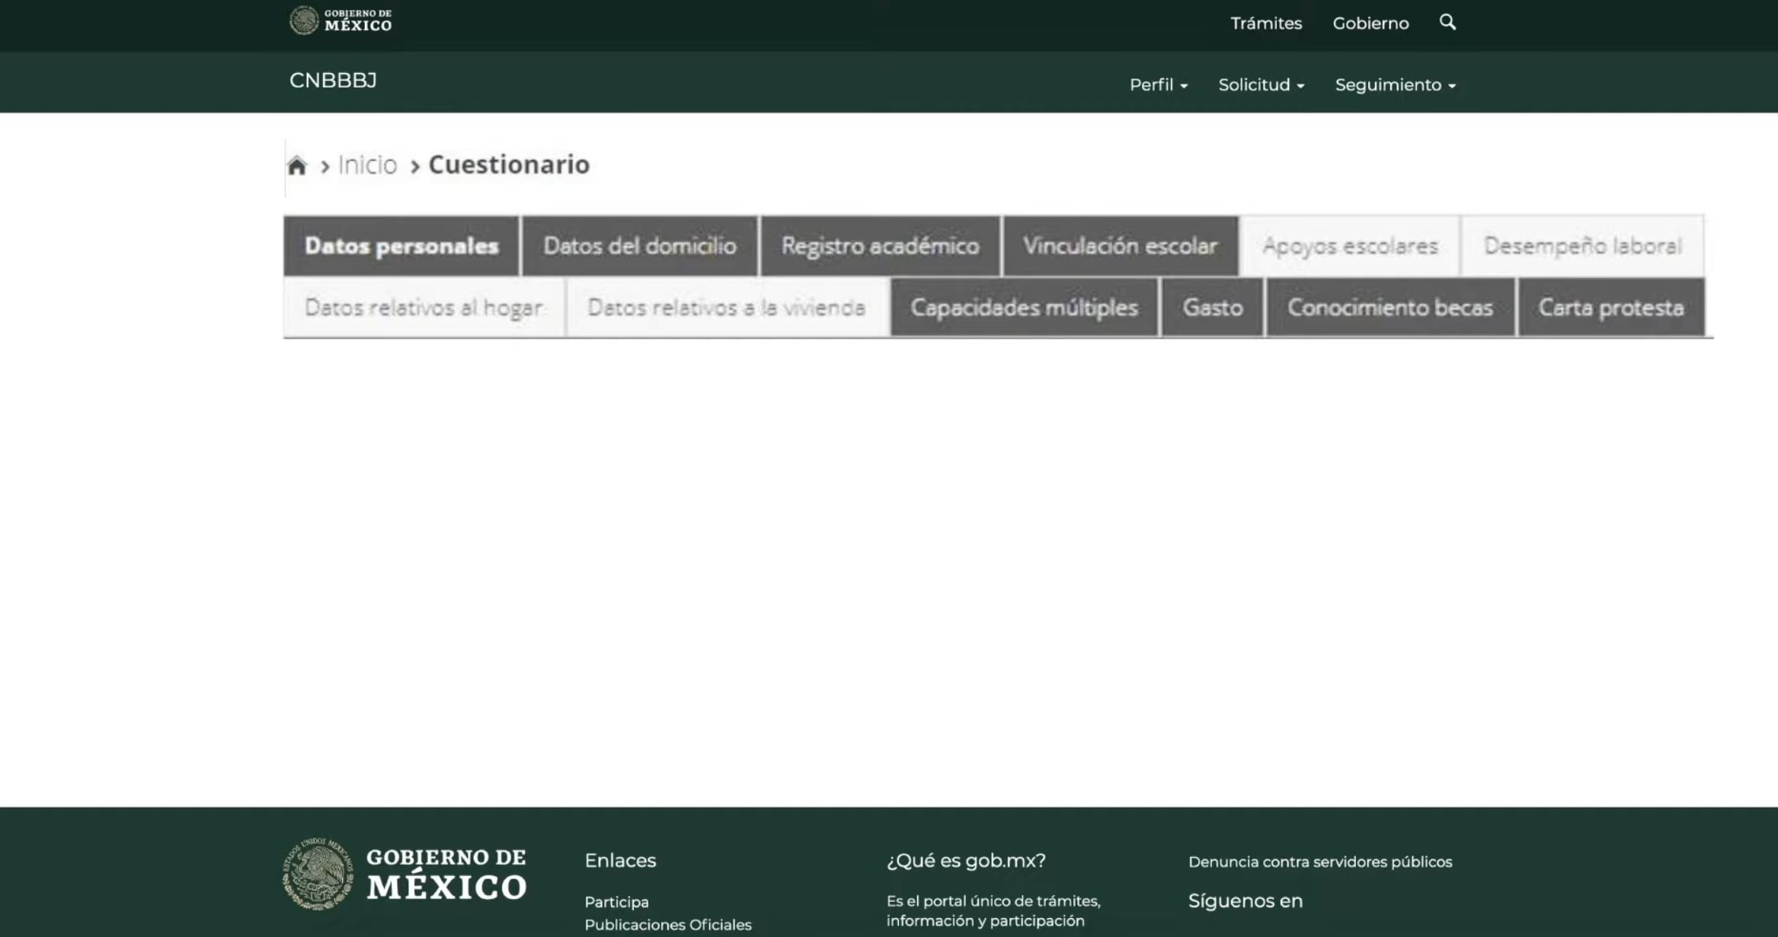
Task: Click the Gobierno de México logo in header
Action: (x=339, y=21)
